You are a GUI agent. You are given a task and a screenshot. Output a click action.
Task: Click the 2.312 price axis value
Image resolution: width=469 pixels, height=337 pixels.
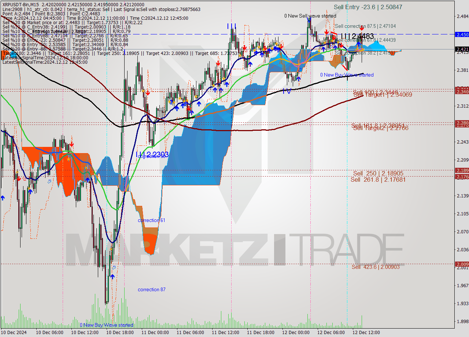462,106
